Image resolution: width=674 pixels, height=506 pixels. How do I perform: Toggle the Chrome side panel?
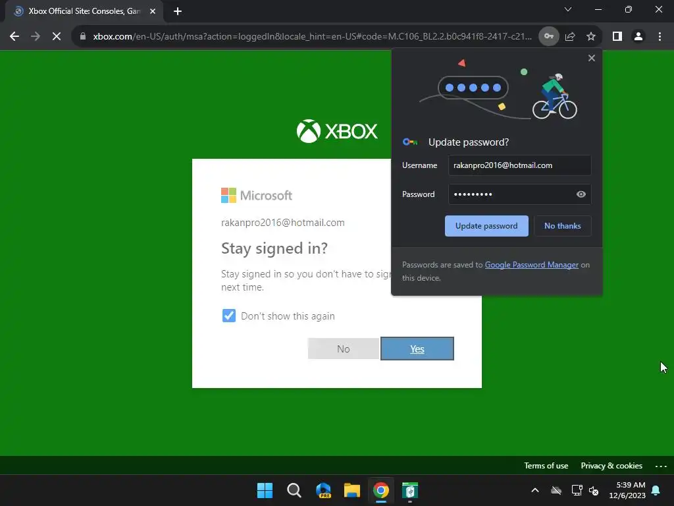617,37
